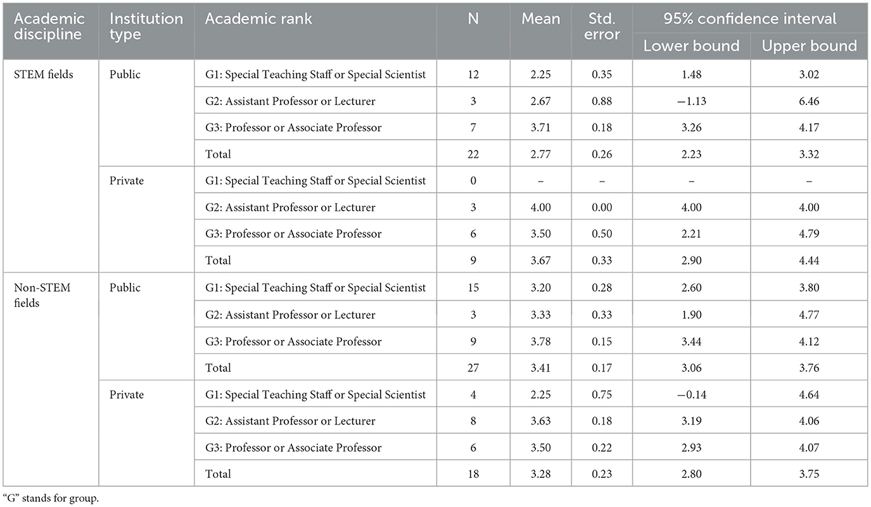Select the N value 0 cell

point(473,180)
